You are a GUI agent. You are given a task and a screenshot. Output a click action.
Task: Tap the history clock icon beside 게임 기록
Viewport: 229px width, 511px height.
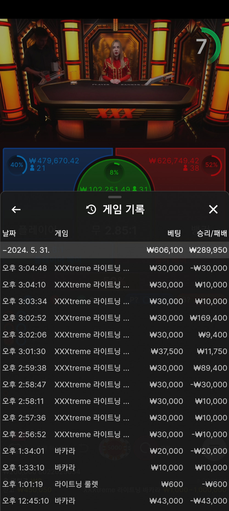(x=91, y=210)
